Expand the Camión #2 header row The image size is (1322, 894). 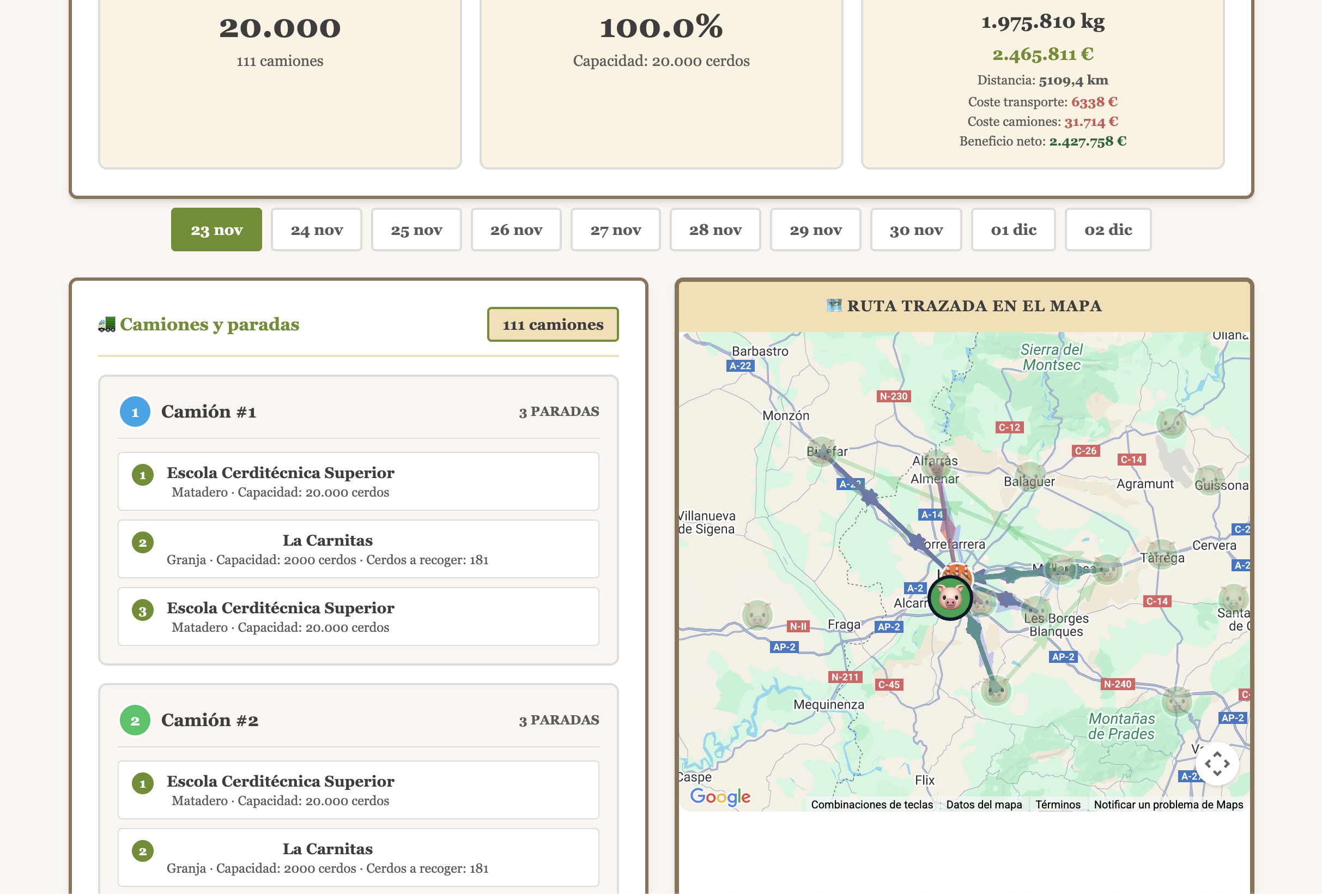358,721
